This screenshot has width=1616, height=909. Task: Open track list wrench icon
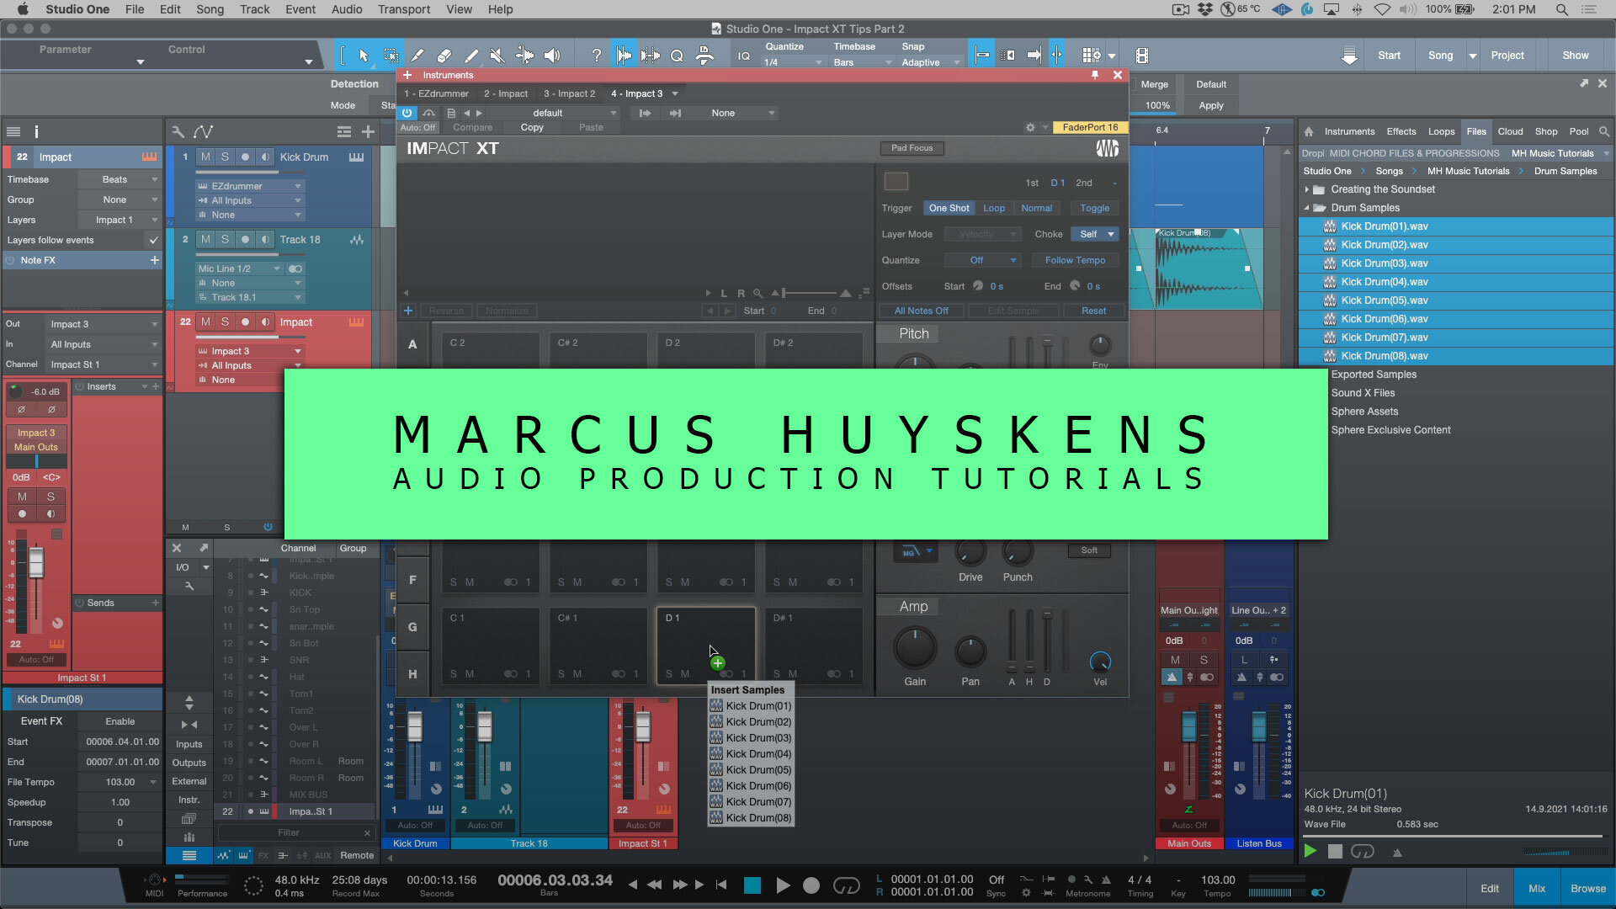[x=178, y=131]
